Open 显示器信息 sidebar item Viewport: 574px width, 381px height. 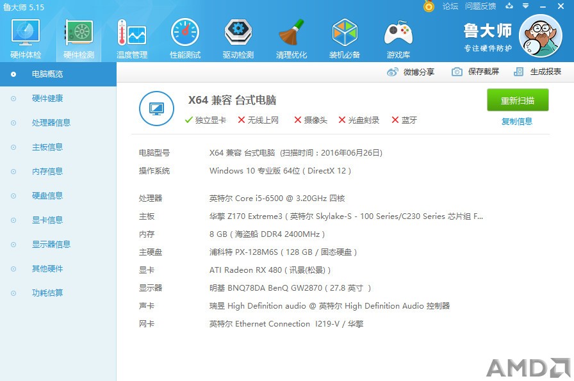pyautogui.click(x=58, y=244)
